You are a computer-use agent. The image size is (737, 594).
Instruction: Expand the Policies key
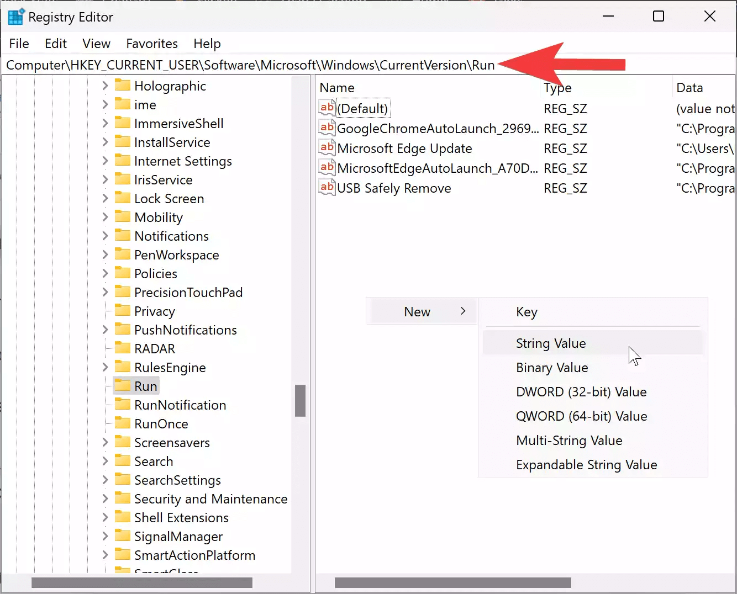tap(105, 273)
